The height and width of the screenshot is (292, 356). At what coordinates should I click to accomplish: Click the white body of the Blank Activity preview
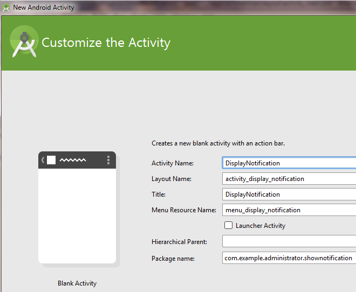click(x=77, y=215)
